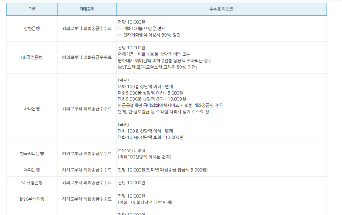Click 미화 100불 상당액 초과 : 10,000원
This screenshot has height=215, width=342.
(150, 138)
